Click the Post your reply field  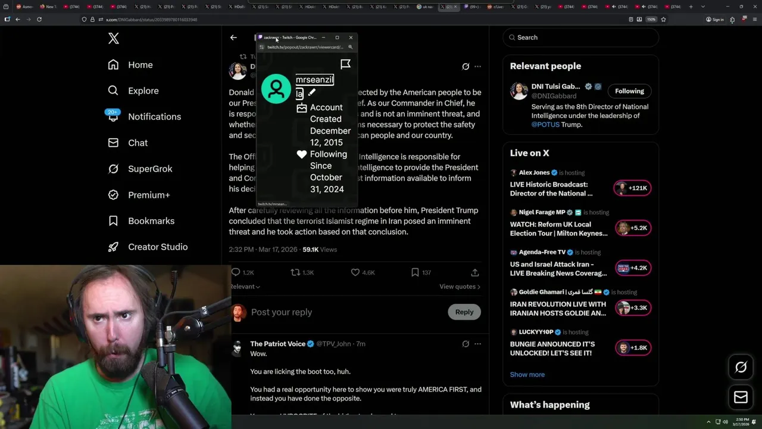point(345,312)
